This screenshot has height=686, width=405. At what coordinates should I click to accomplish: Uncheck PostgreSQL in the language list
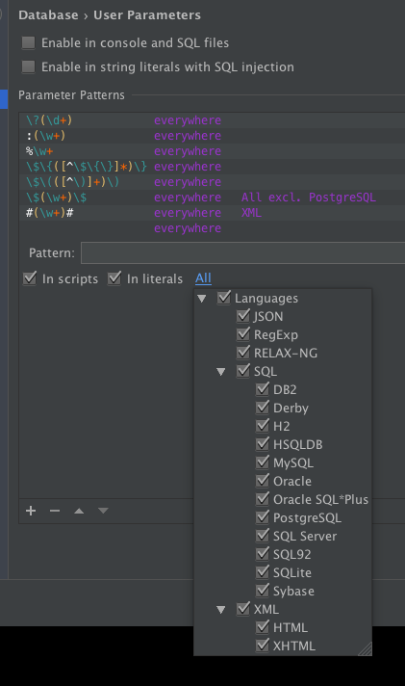[x=262, y=517]
